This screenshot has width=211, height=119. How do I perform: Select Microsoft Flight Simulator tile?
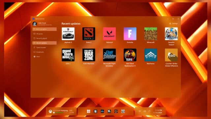(109, 55)
